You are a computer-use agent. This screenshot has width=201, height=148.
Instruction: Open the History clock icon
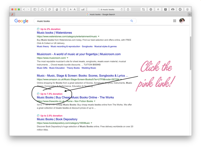point(64,9)
